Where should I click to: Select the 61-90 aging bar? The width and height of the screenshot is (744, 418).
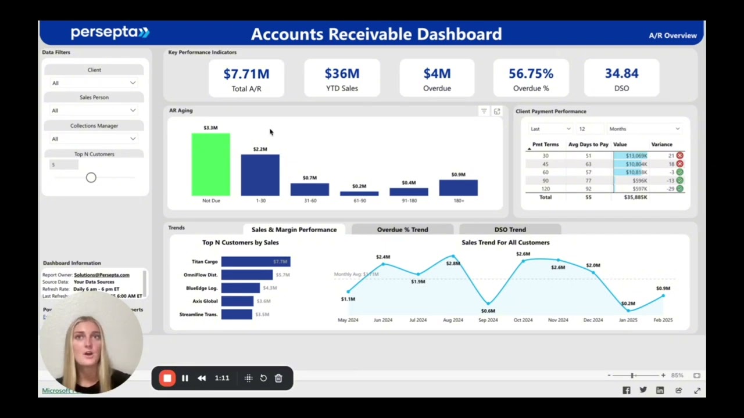pos(359,194)
